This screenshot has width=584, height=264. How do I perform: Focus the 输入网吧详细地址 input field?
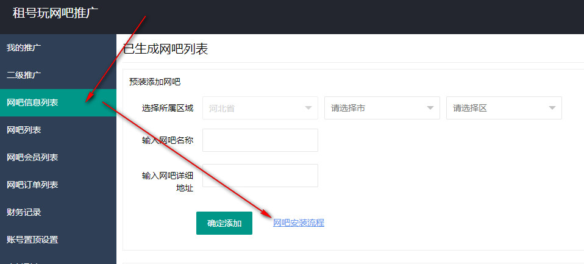pos(260,176)
